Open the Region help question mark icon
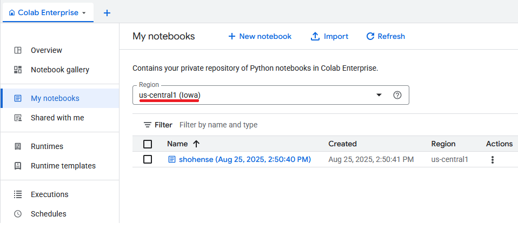This screenshot has height=230, width=518. (397, 95)
